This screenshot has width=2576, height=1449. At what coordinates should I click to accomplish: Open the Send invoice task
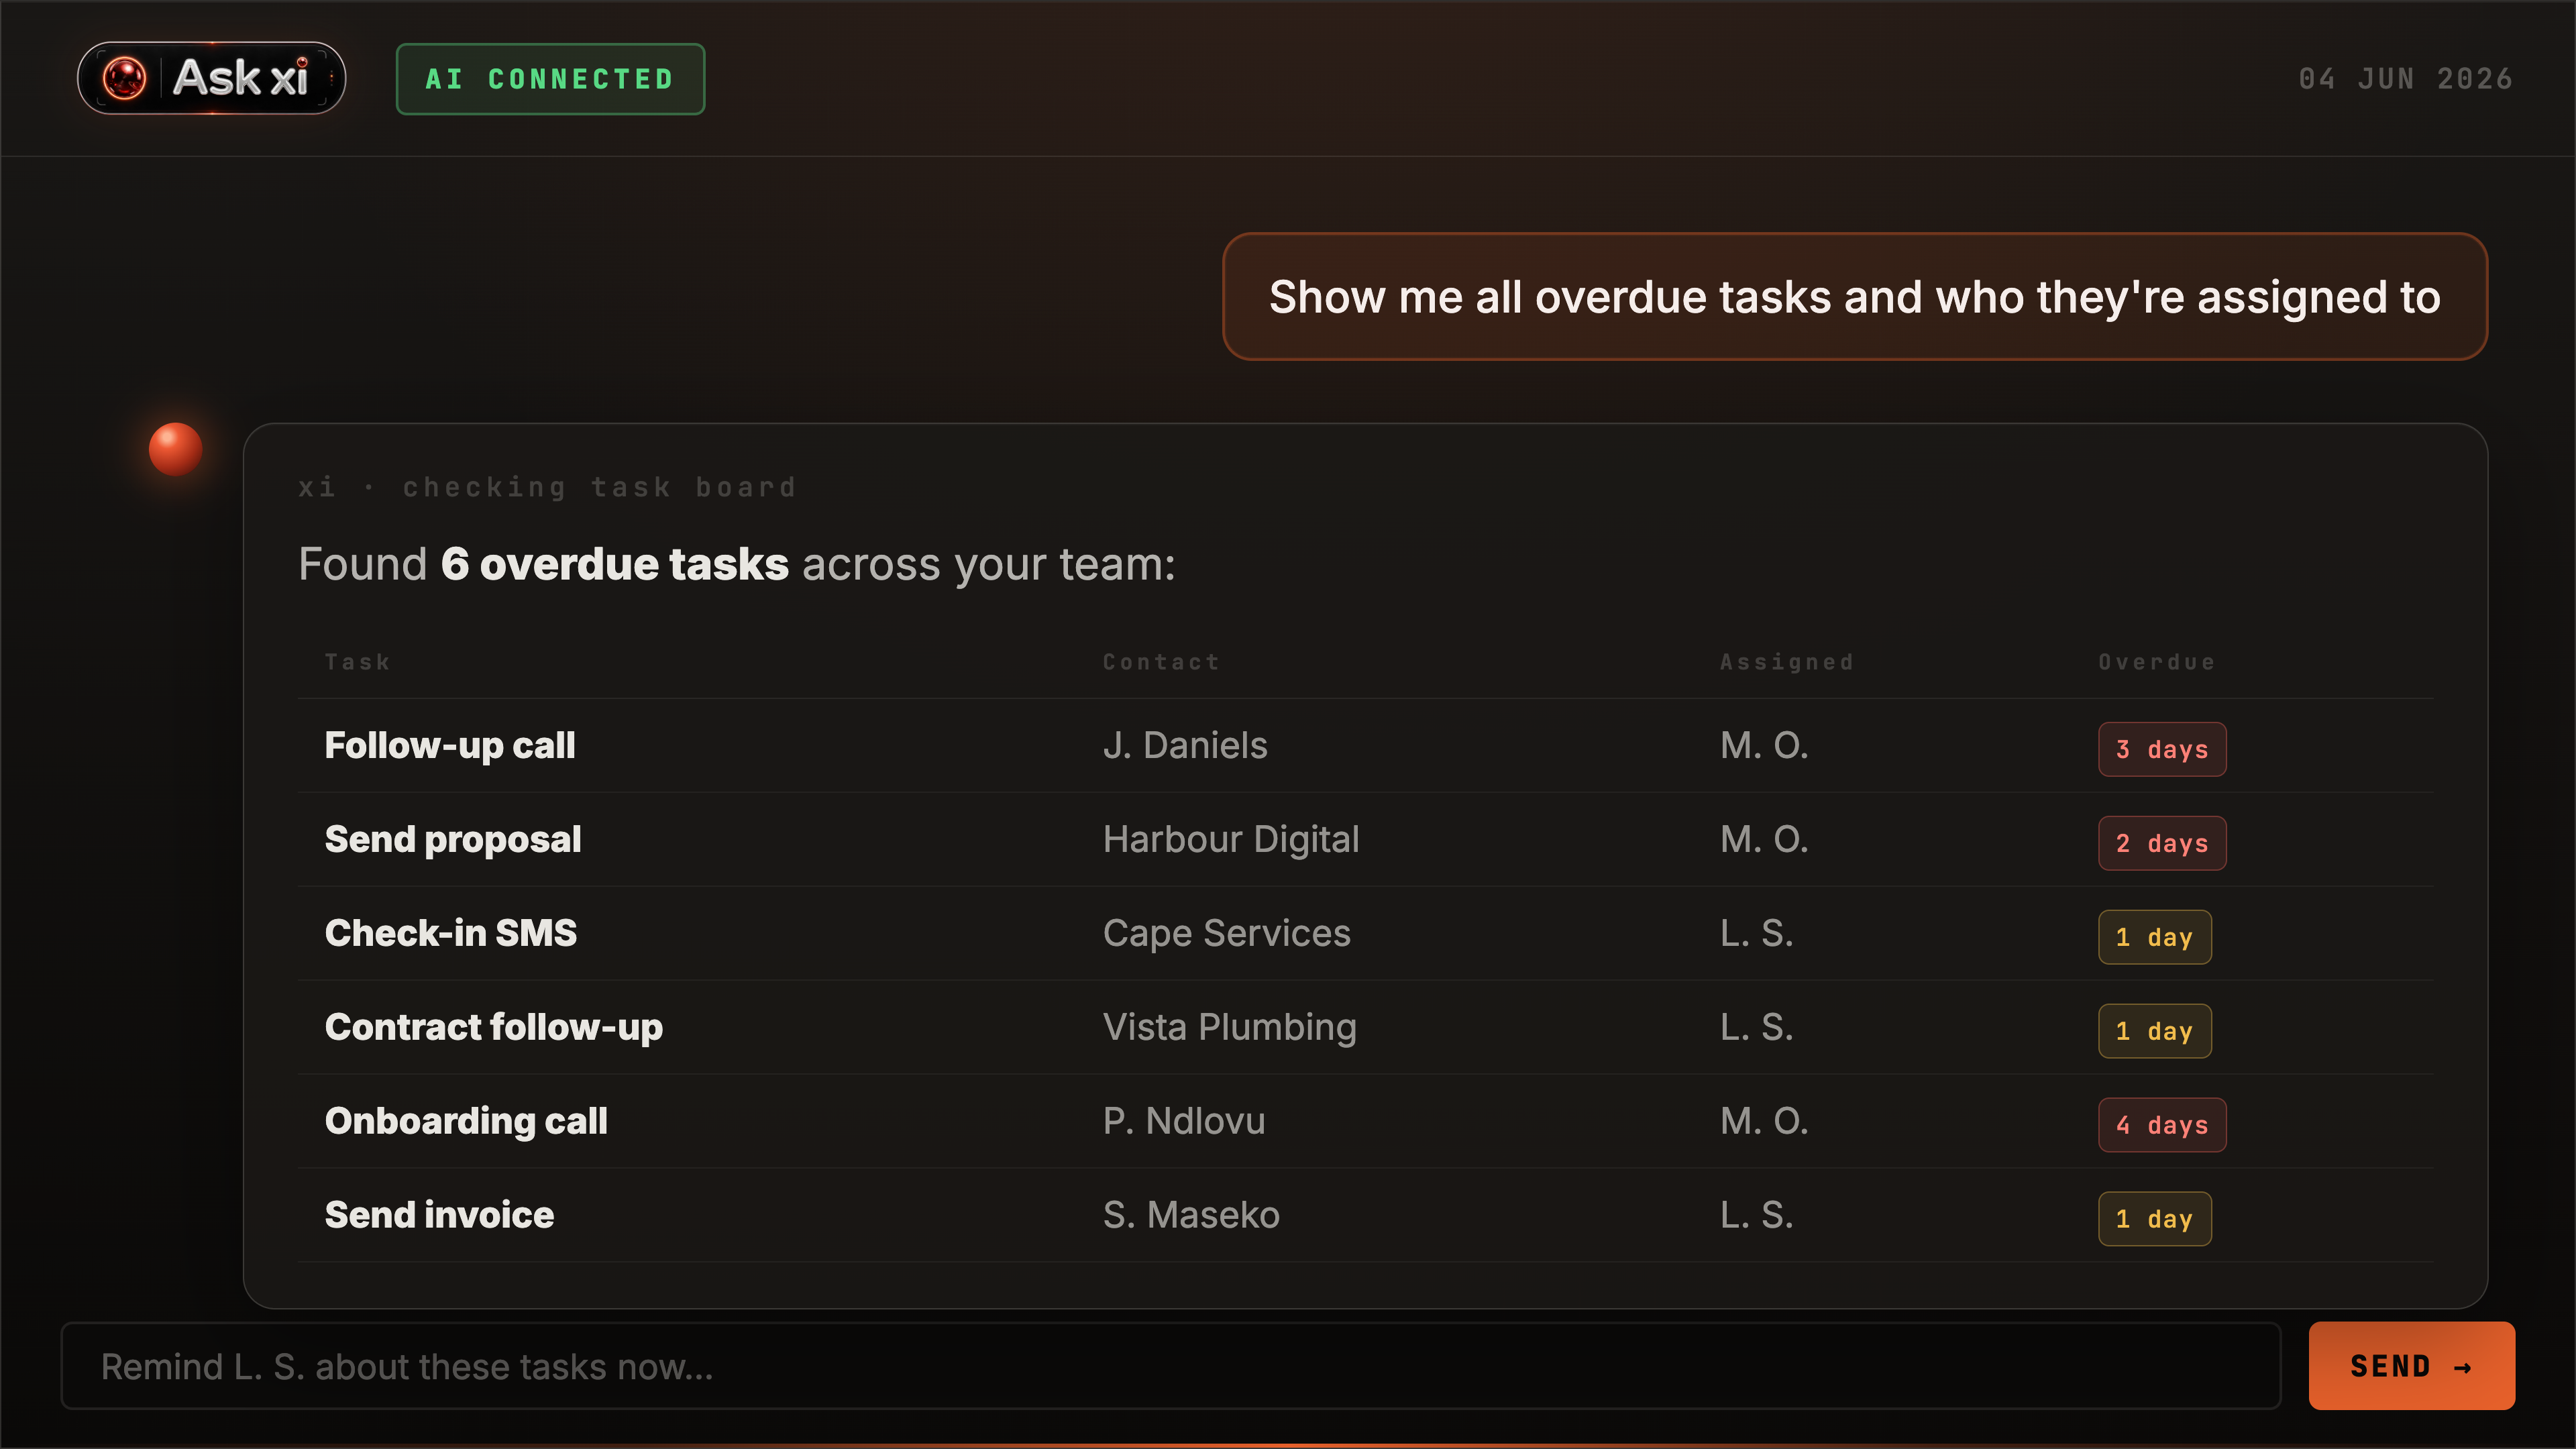point(439,1216)
